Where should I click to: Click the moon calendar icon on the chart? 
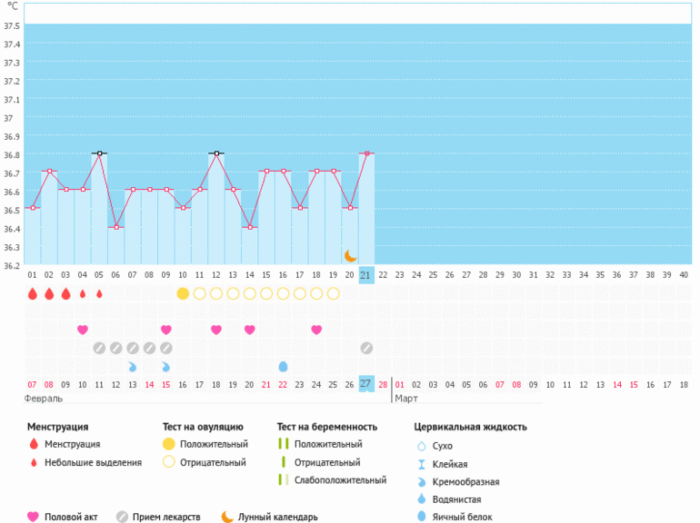(350, 256)
